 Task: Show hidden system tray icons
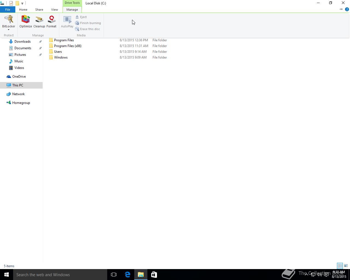(306, 275)
